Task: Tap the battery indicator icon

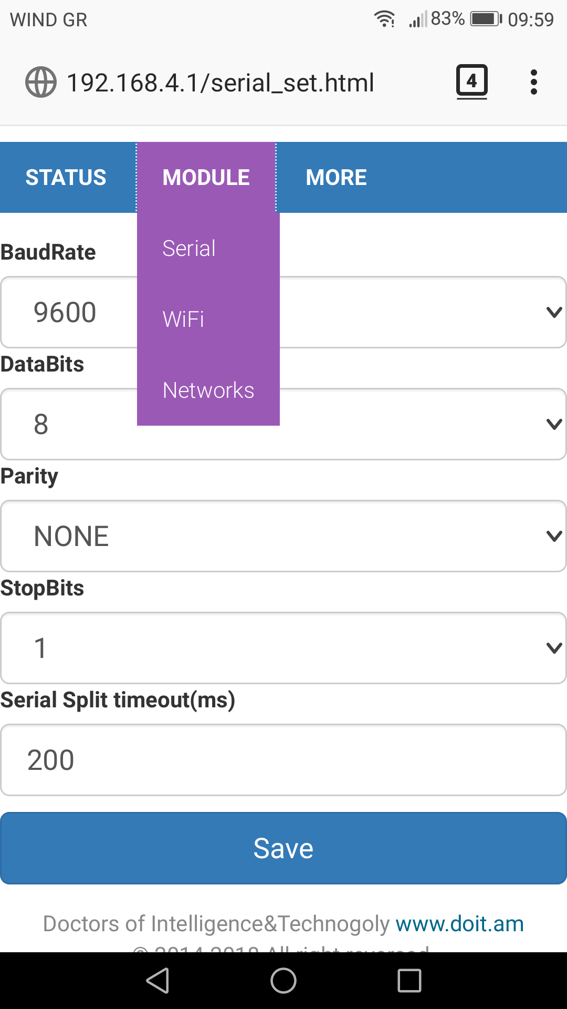Action: click(486, 19)
